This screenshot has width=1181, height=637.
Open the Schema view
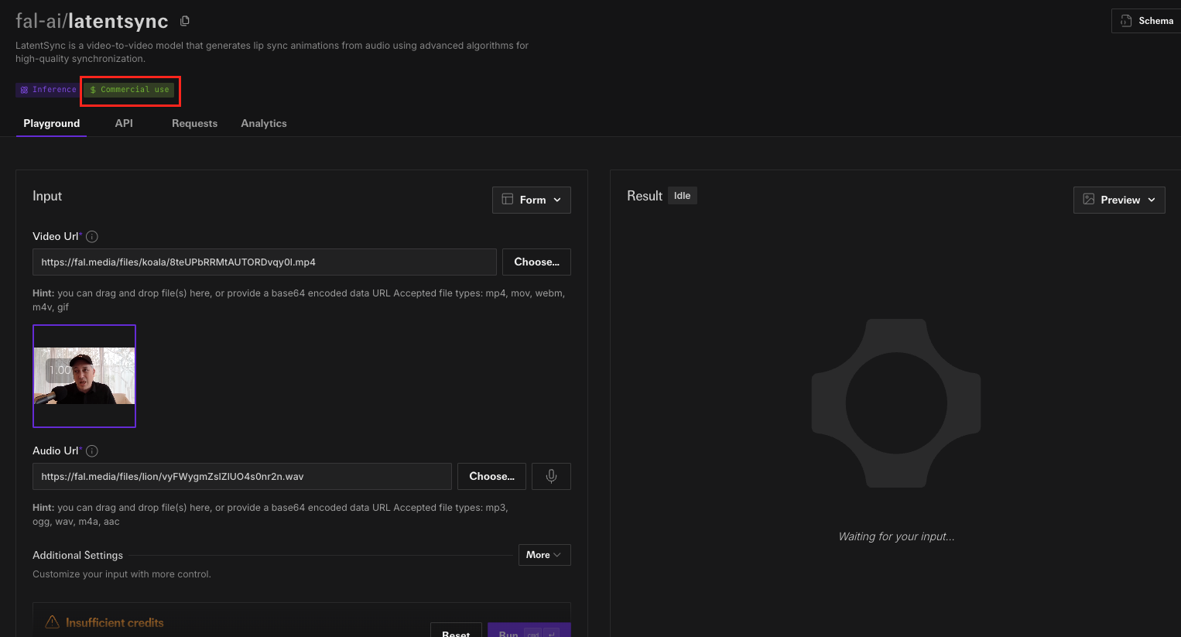point(1146,21)
